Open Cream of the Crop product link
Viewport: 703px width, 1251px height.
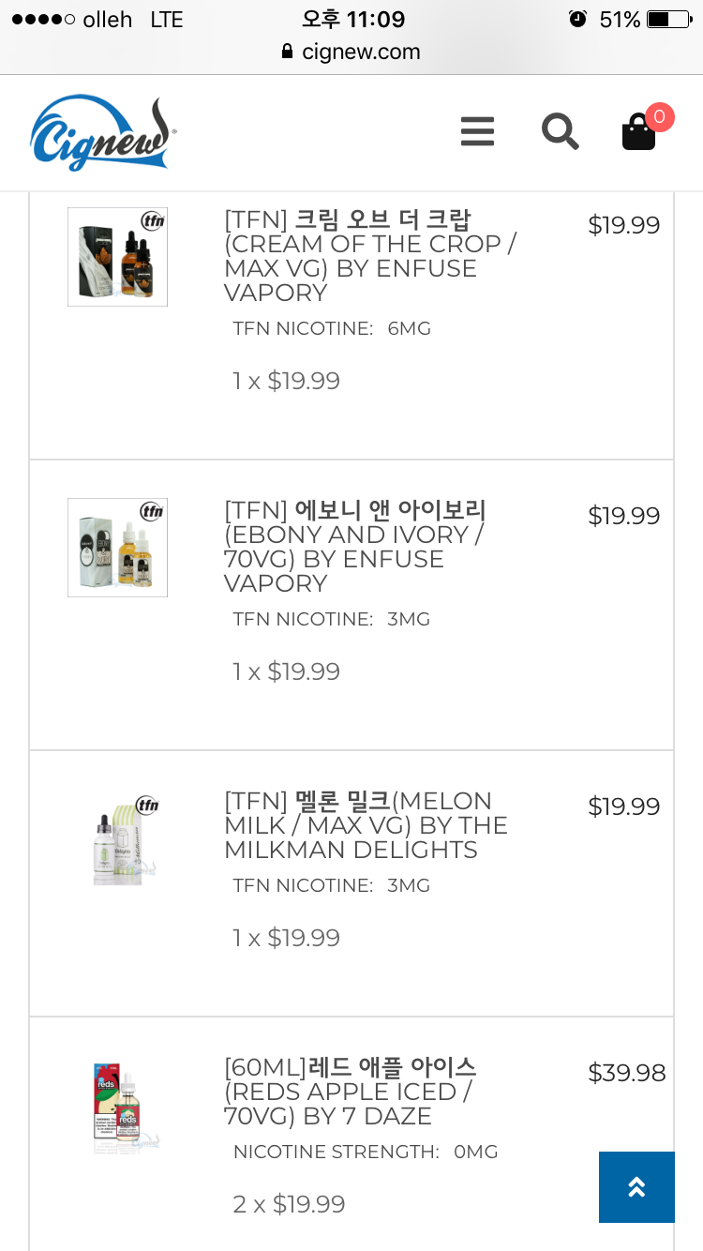coord(370,256)
